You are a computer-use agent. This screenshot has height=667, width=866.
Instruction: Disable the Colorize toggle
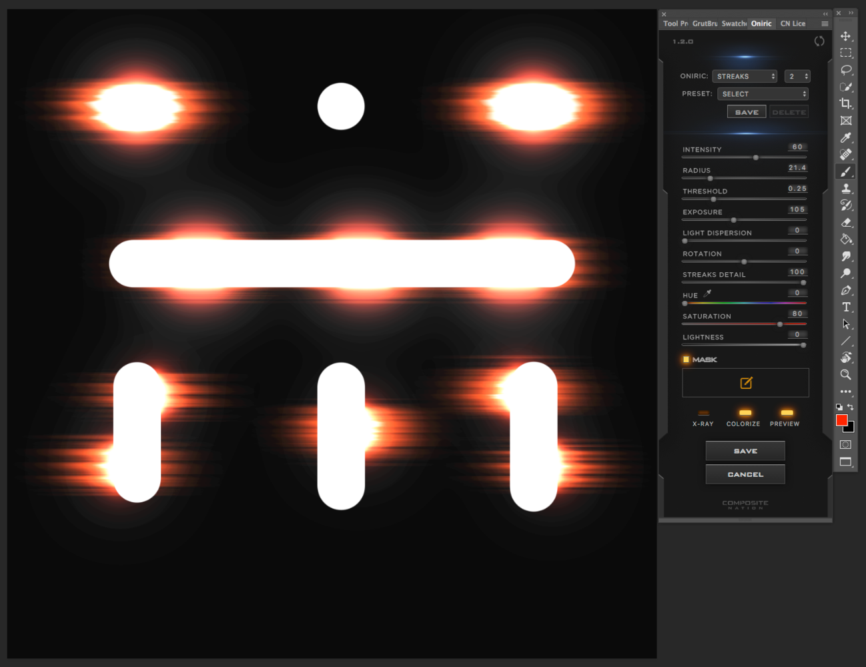tap(745, 413)
